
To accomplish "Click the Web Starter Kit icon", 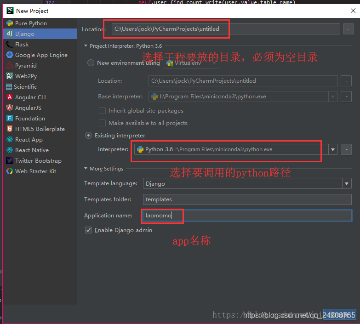I will (x=10, y=171).
